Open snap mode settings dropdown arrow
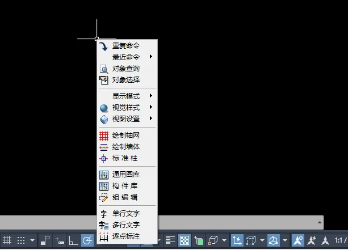This screenshot has width=348, height=250. coord(32,240)
